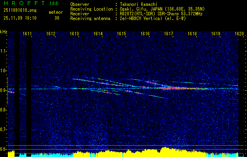Image resolution: width=247 pixels, height=157 pixels.
Task: Click the 0.7 frequency axis label
Action: [x=3, y=130]
